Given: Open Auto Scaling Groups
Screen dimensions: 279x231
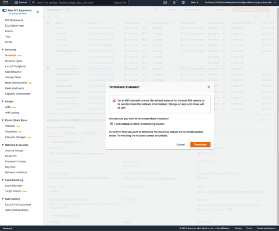Looking at the screenshot, I should coord(17,210).
